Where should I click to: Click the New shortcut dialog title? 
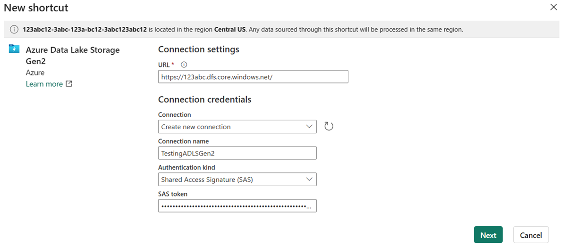point(36,8)
